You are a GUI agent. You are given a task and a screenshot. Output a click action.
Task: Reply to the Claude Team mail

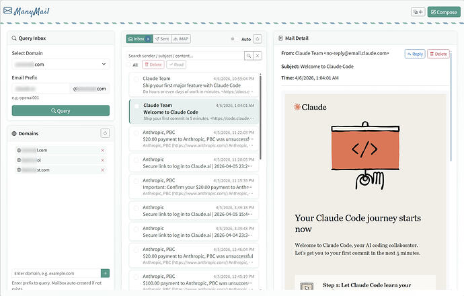point(415,54)
